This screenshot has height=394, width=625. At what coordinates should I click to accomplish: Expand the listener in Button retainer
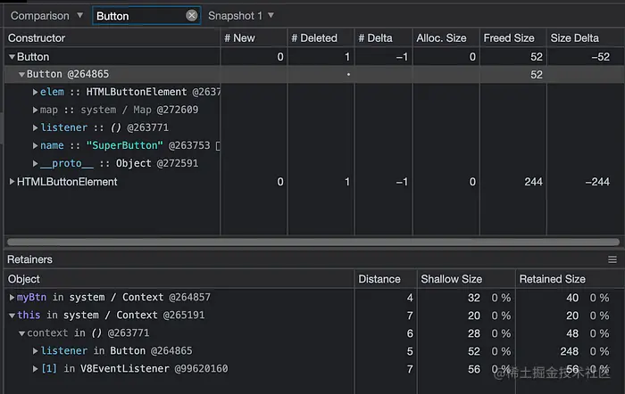[x=36, y=351]
